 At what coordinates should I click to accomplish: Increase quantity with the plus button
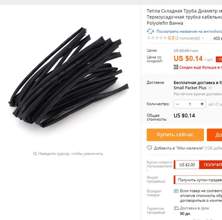202,104
